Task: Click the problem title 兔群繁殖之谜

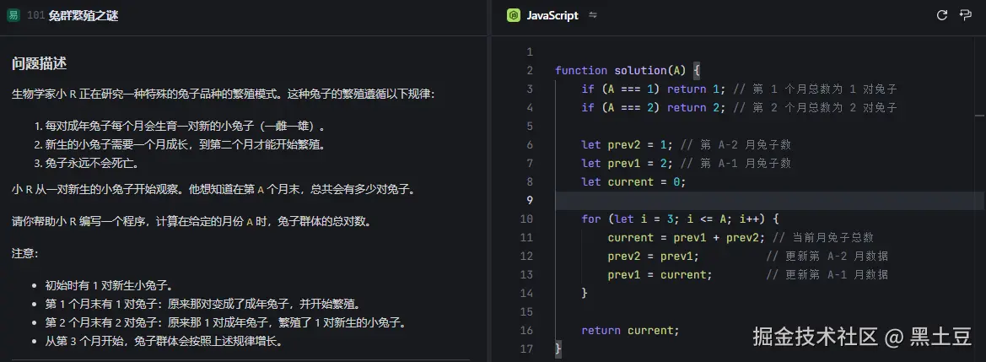Action: coord(83,16)
